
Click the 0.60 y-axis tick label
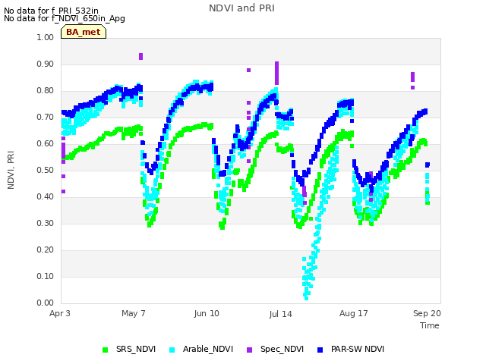46,143
